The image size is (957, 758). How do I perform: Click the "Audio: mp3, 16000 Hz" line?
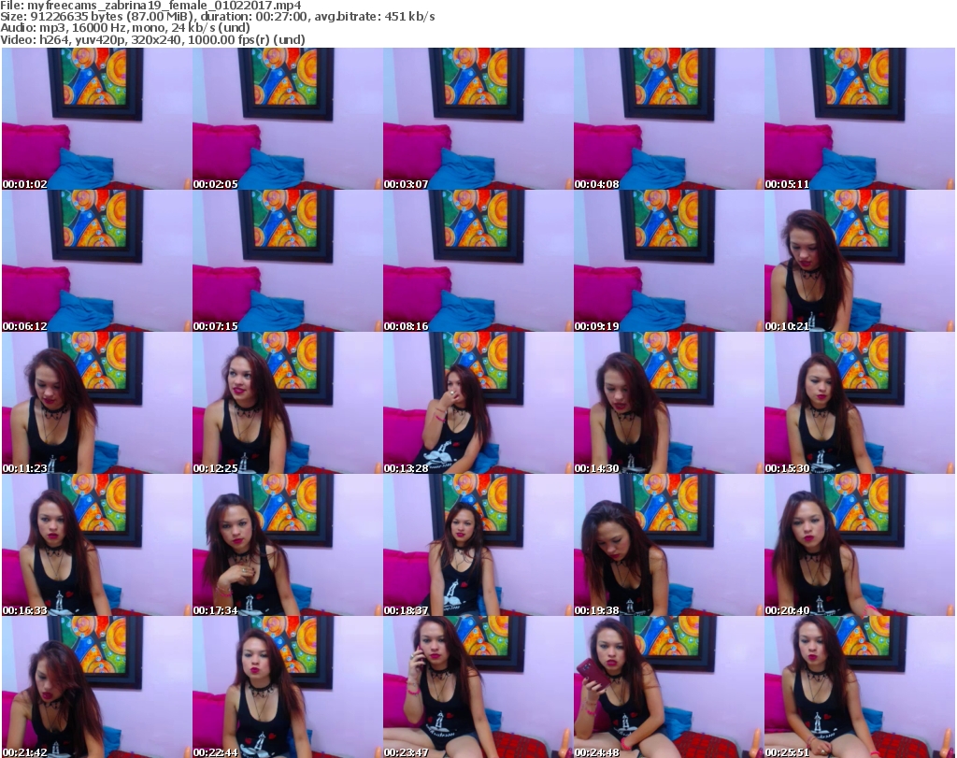[125, 28]
